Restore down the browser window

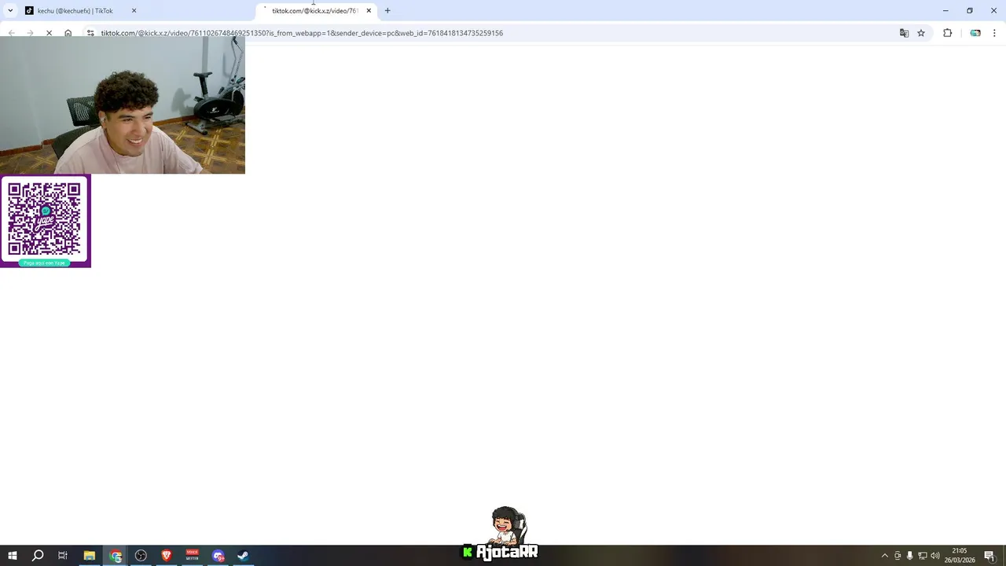(x=970, y=11)
